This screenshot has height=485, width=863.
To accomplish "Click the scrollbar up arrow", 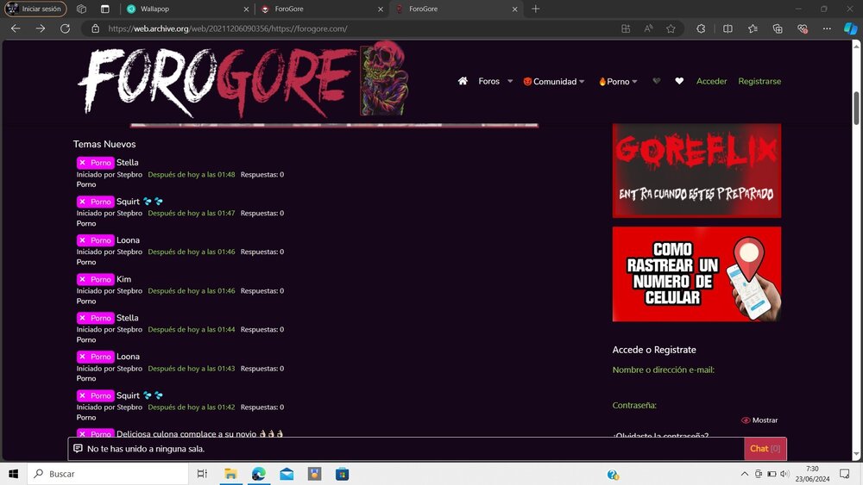I will tap(856, 47).
